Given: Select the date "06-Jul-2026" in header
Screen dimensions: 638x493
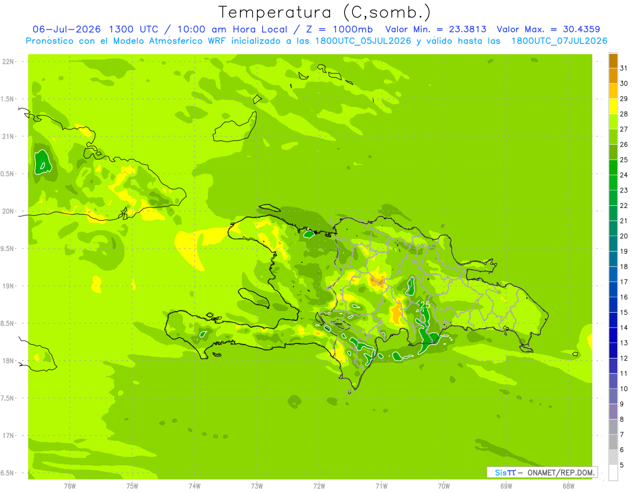Looking at the screenshot, I should pos(67,29).
